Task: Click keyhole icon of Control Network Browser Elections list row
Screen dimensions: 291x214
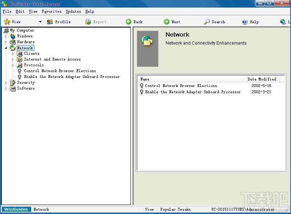Action: 142,86
